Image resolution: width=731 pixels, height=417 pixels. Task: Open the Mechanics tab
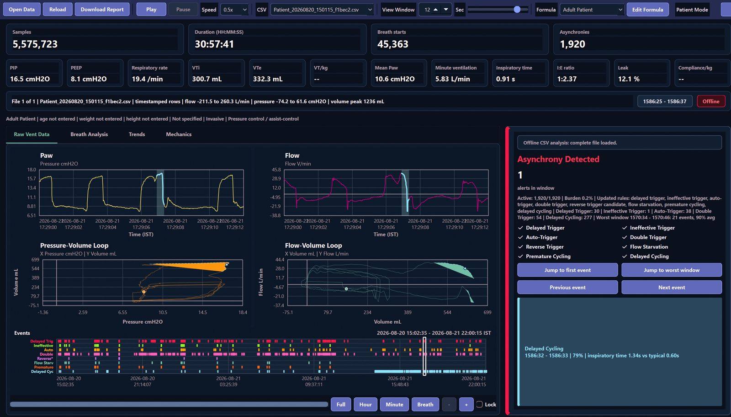(x=179, y=134)
